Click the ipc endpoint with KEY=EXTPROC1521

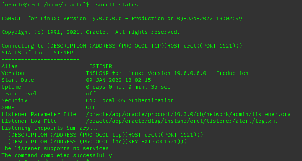click(x=98, y=142)
